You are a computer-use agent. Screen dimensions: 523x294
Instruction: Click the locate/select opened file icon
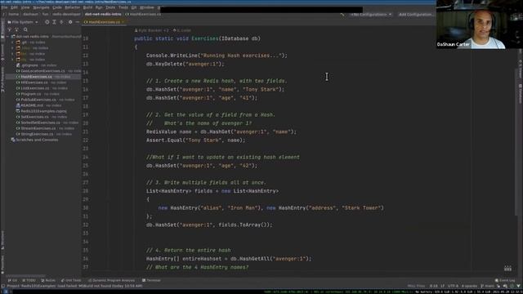[47, 22]
